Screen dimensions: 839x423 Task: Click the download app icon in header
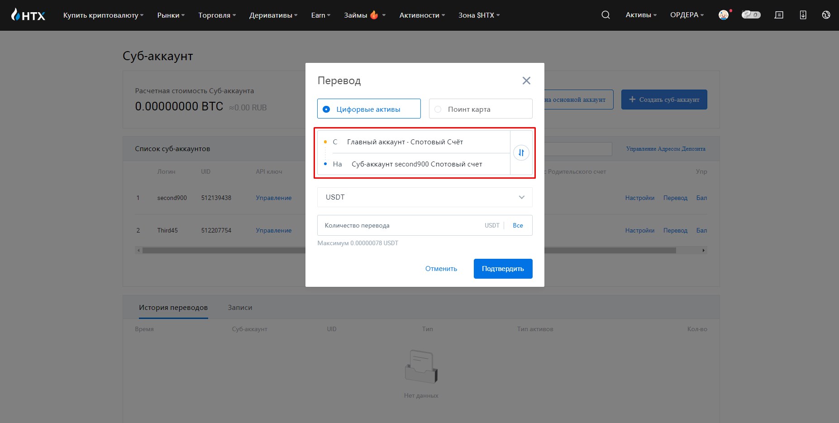click(x=803, y=15)
